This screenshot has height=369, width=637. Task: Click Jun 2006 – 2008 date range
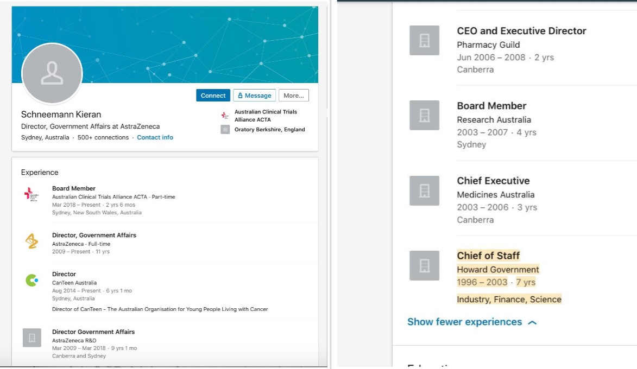coord(491,57)
